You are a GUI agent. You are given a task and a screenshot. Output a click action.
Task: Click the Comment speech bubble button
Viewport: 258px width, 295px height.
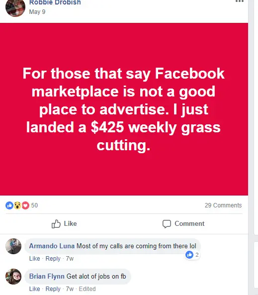[183, 224]
